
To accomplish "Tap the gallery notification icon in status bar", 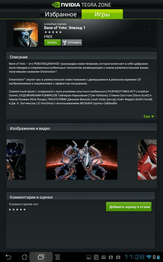I will 89,257.
